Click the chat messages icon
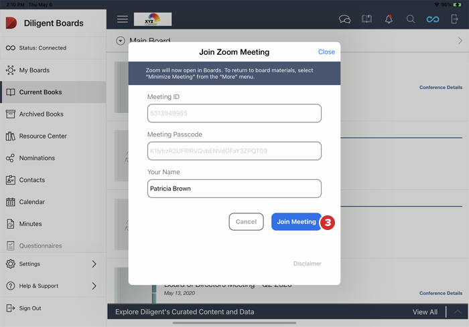The height and width of the screenshot is (327, 469). coord(344,19)
